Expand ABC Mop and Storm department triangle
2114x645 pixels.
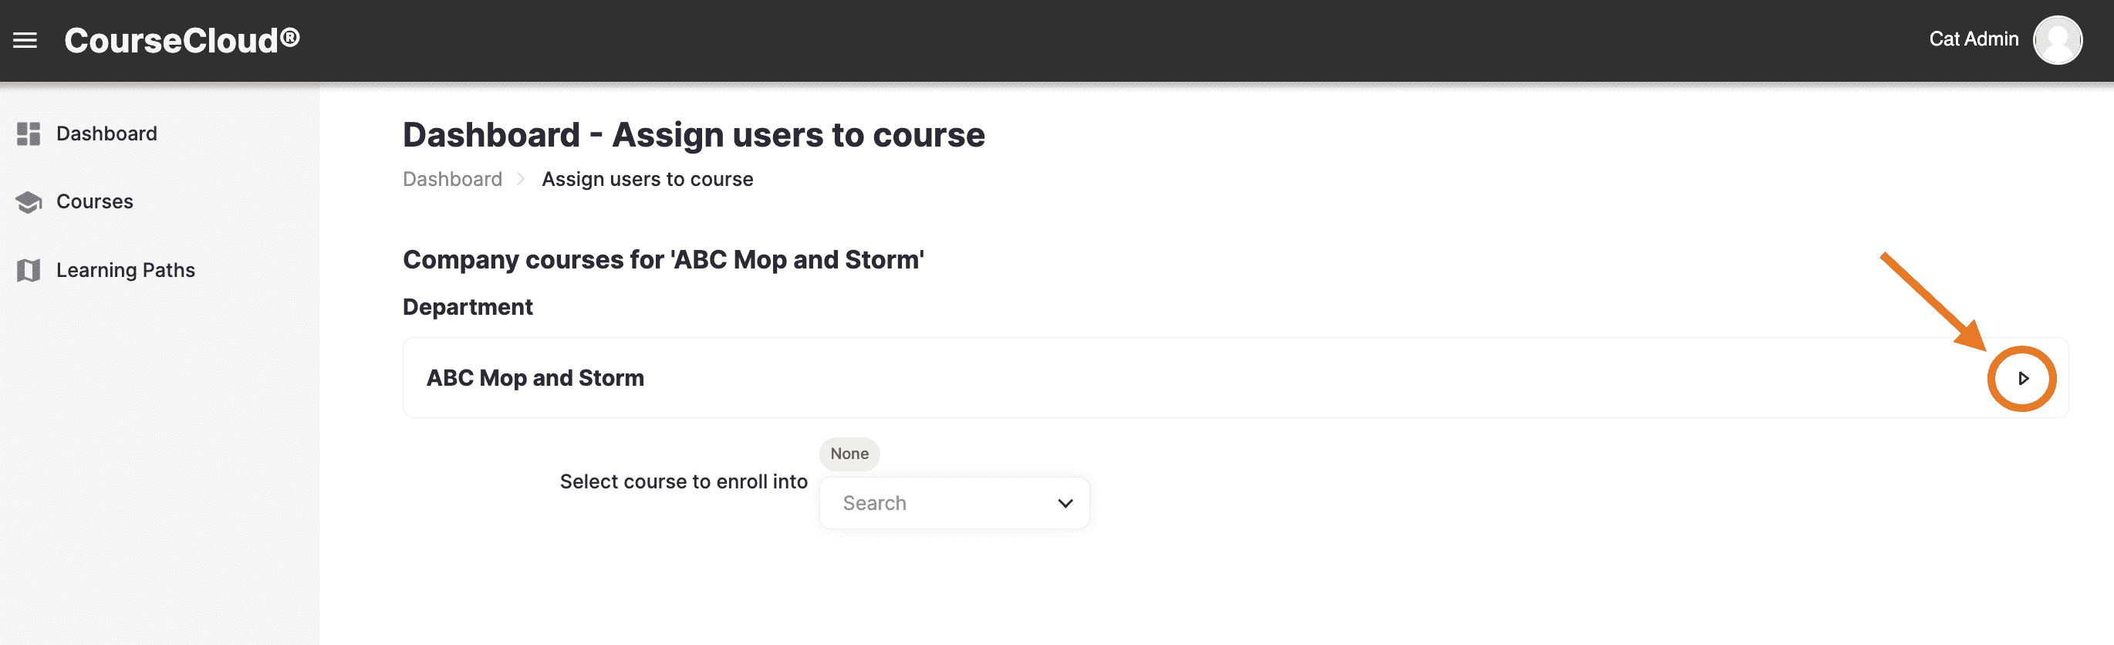pyautogui.click(x=2023, y=378)
